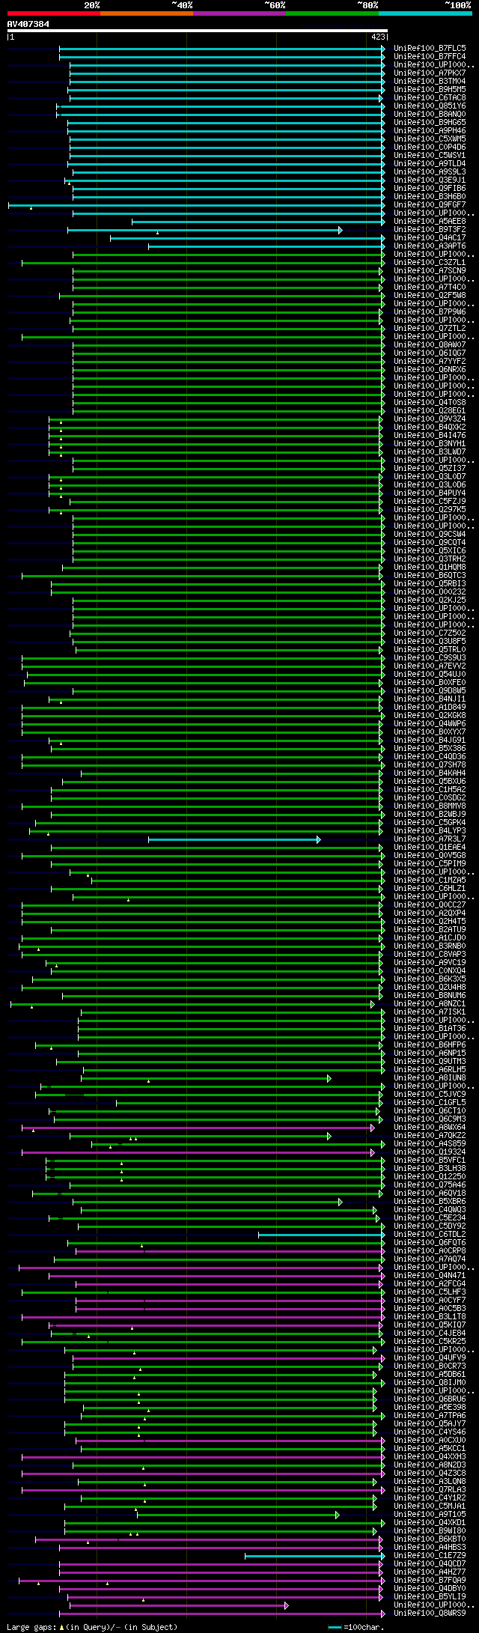Select the UniRef100_Q2F5W8 label

(x=430, y=296)
